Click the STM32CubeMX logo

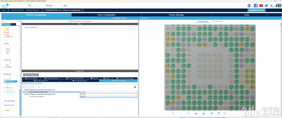(x=5, y=5)
